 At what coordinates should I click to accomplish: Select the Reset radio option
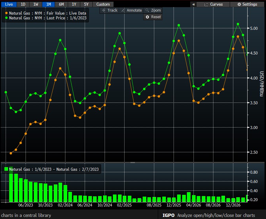point(153,17)
